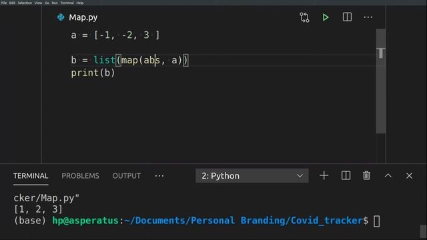
Task: Click on the 'print(b)' line
Action: click(93, 73)
